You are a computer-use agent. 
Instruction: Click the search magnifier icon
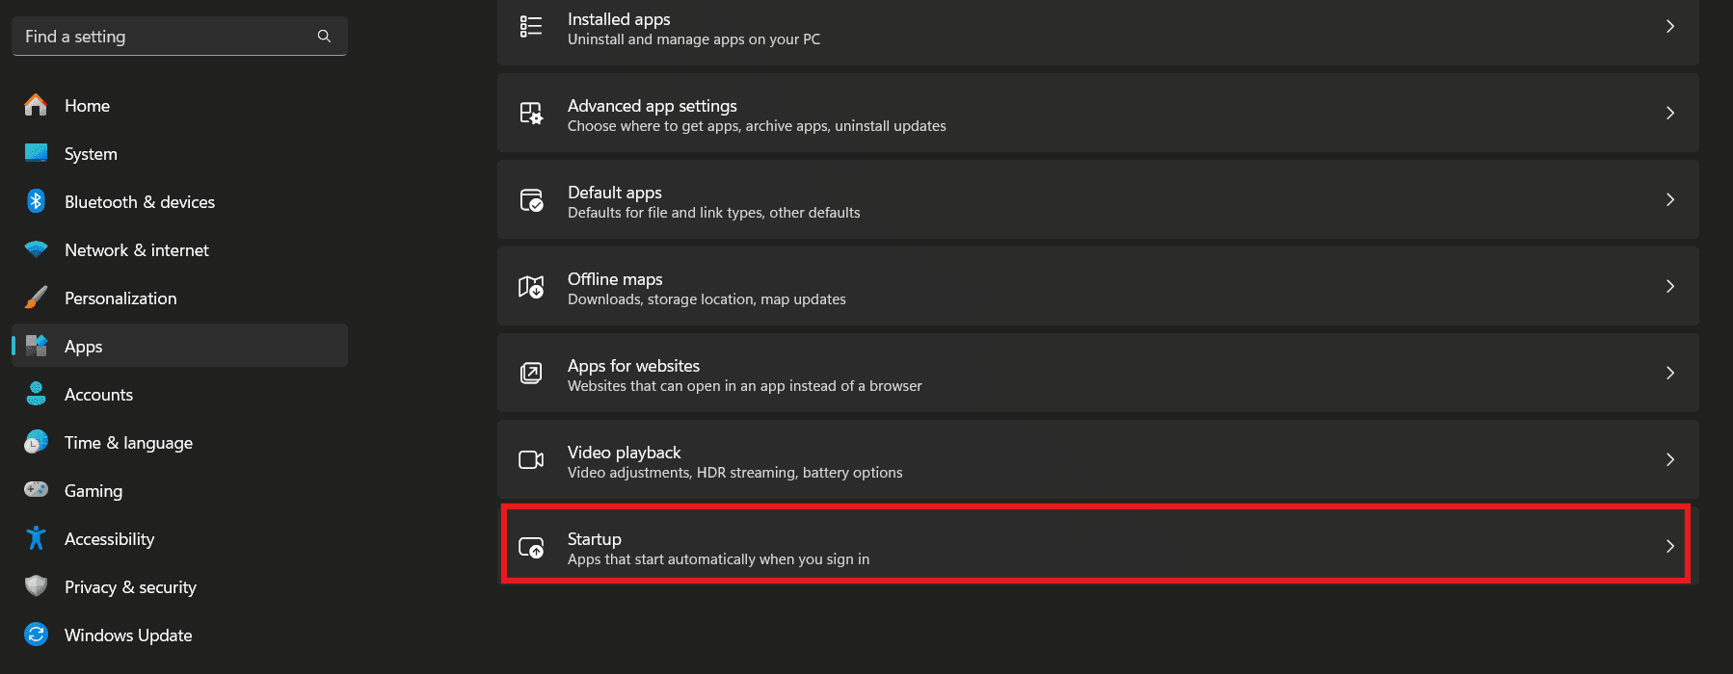[x=324, y=37]
